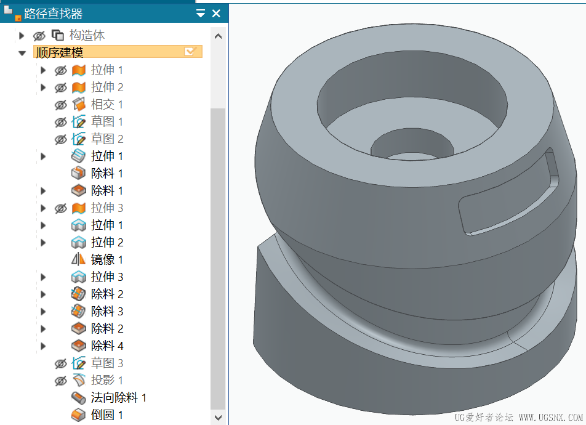The image size is (586, 425).
Task: Click the mirror icon beside 镜像 1
Action: pyautogui.click(x=79, y=259)
